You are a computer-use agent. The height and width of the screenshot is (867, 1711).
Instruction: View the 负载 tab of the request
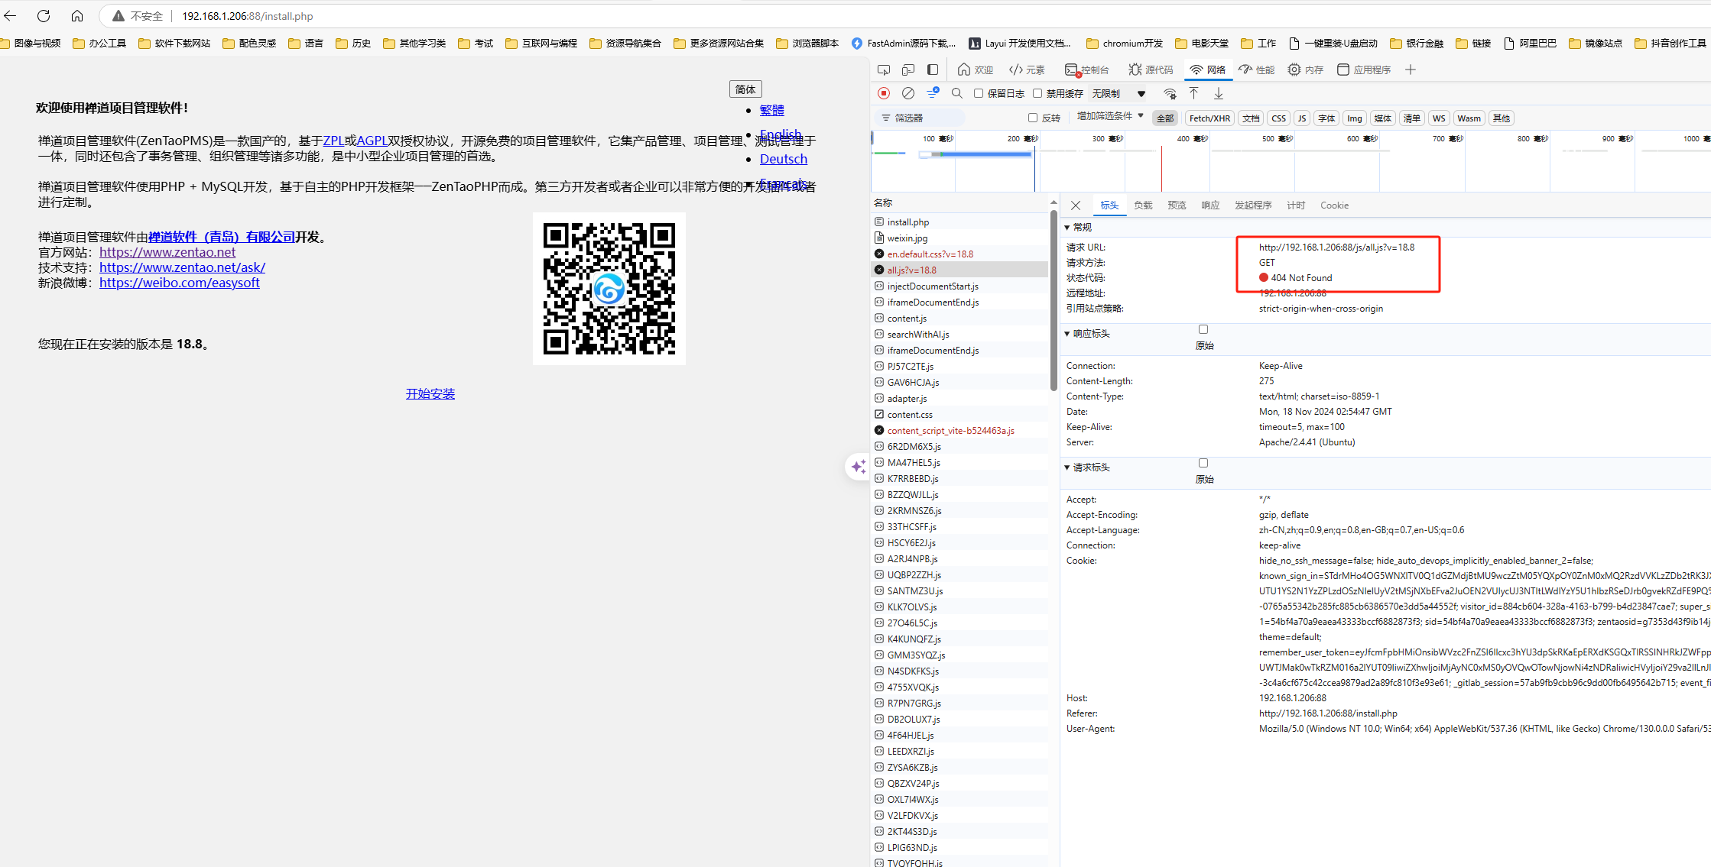[1143, 205]
